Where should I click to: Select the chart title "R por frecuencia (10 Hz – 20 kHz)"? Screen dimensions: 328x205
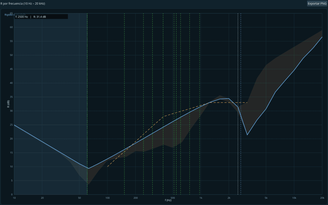23,4
